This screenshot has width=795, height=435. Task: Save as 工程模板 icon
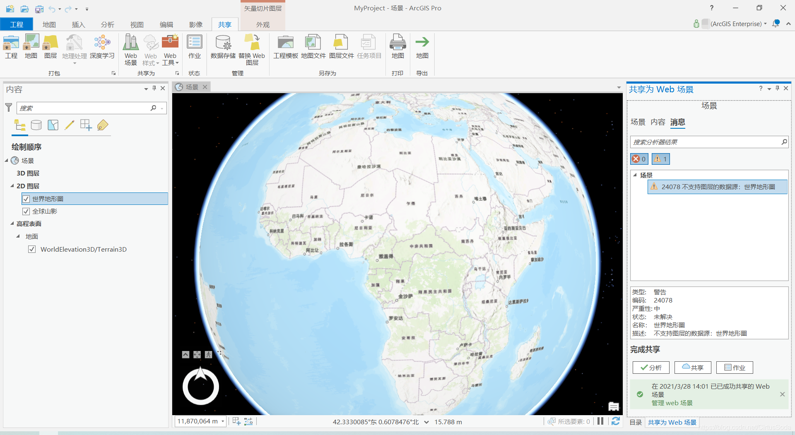click(x=286, y=47)
